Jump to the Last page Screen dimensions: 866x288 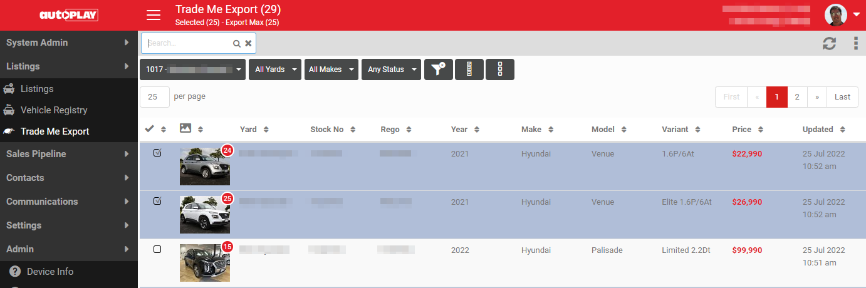(842, 97)
